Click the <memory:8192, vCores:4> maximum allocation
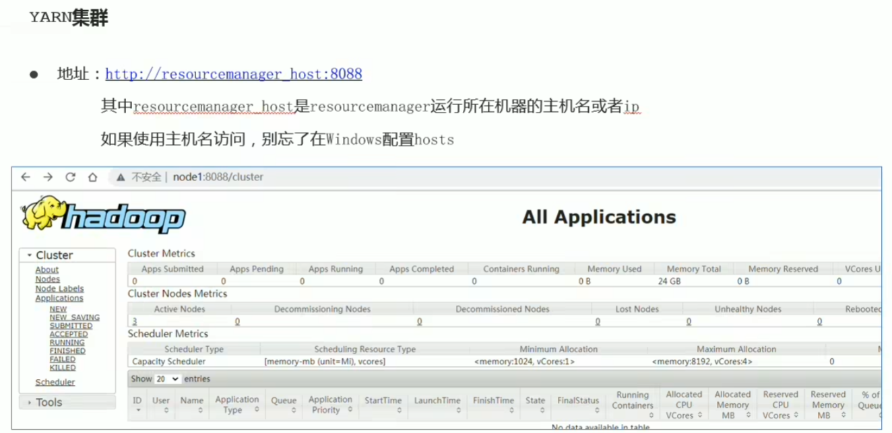 coord(702,362)
